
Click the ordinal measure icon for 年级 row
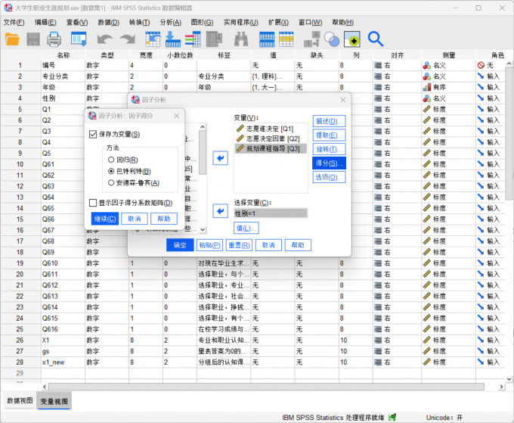point(427,87)
